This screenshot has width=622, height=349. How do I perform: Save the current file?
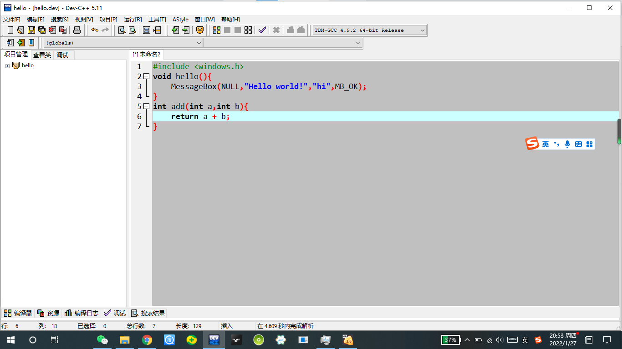coord(31,30)
